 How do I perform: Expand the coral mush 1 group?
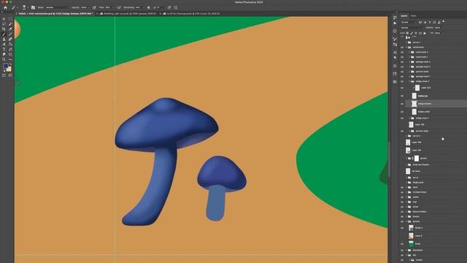tap(409, 57)
